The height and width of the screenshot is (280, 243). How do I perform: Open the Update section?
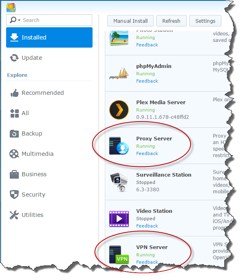(49, 58)
